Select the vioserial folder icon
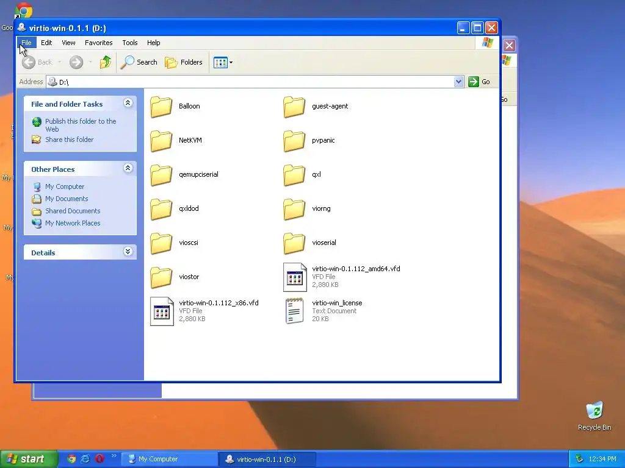Screen dimensions: 625x468 click(x=294, y=243)
